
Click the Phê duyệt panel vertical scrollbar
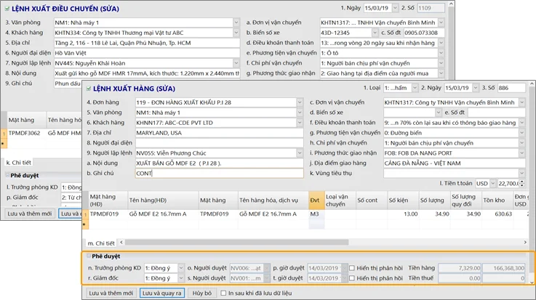click(531, 267)
